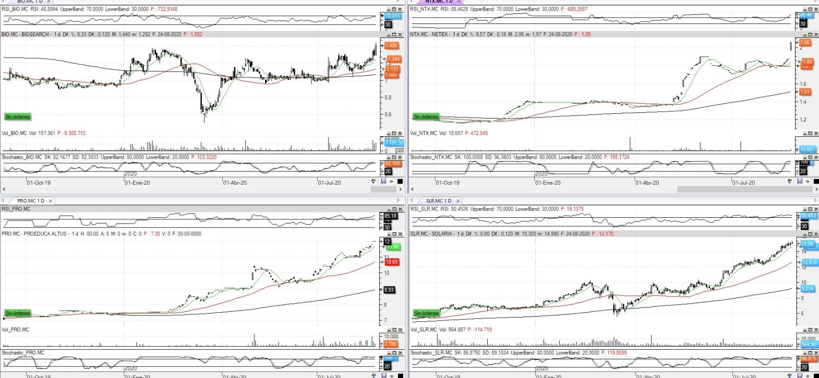The image size is (819, 378).
Task: Click the save icon under NTX.MC chart
Action: pos(799,181)
